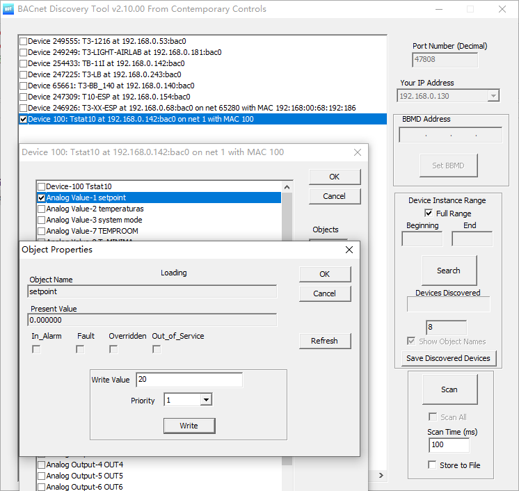This screenshot has width=519, height=491.
Task: Select Analog Value-3 system mode item
Action: [94, 220]
